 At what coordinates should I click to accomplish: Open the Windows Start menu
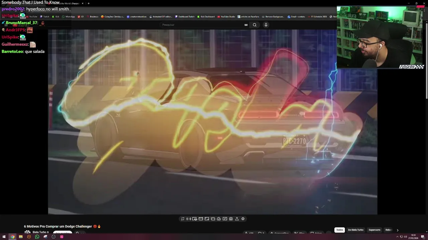click(x=4, y=237)
